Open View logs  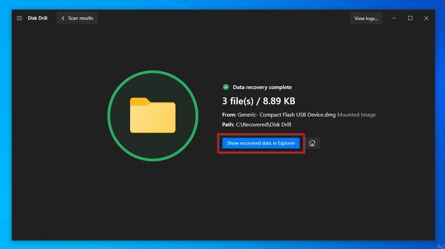[366, 18]
